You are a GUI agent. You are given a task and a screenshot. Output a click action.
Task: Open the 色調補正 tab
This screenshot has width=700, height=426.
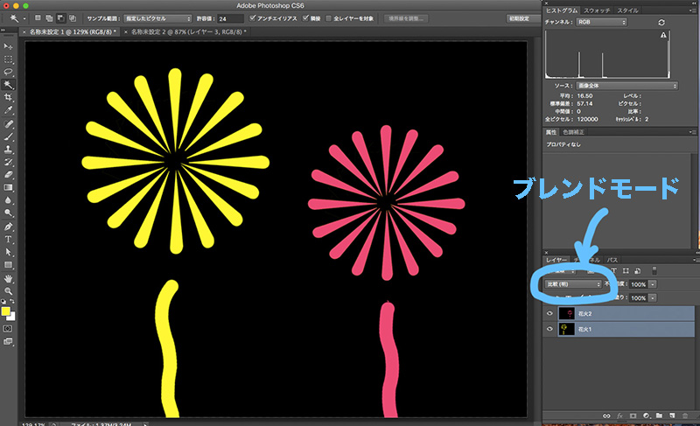point(574,132)
